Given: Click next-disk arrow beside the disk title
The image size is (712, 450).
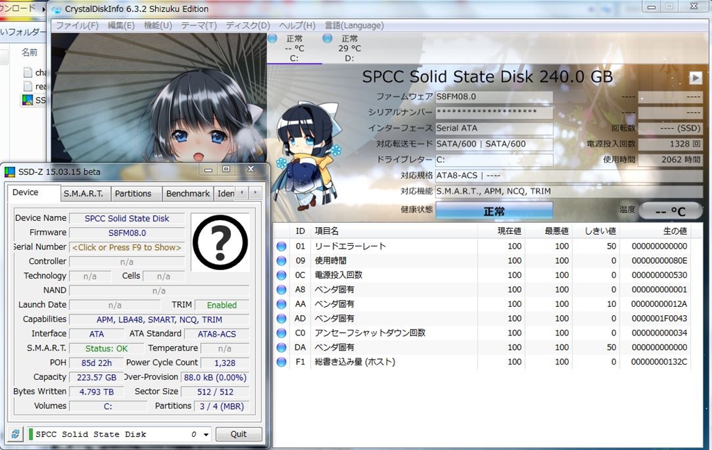Looking at the screenshot, I should [x=695, y=78].
